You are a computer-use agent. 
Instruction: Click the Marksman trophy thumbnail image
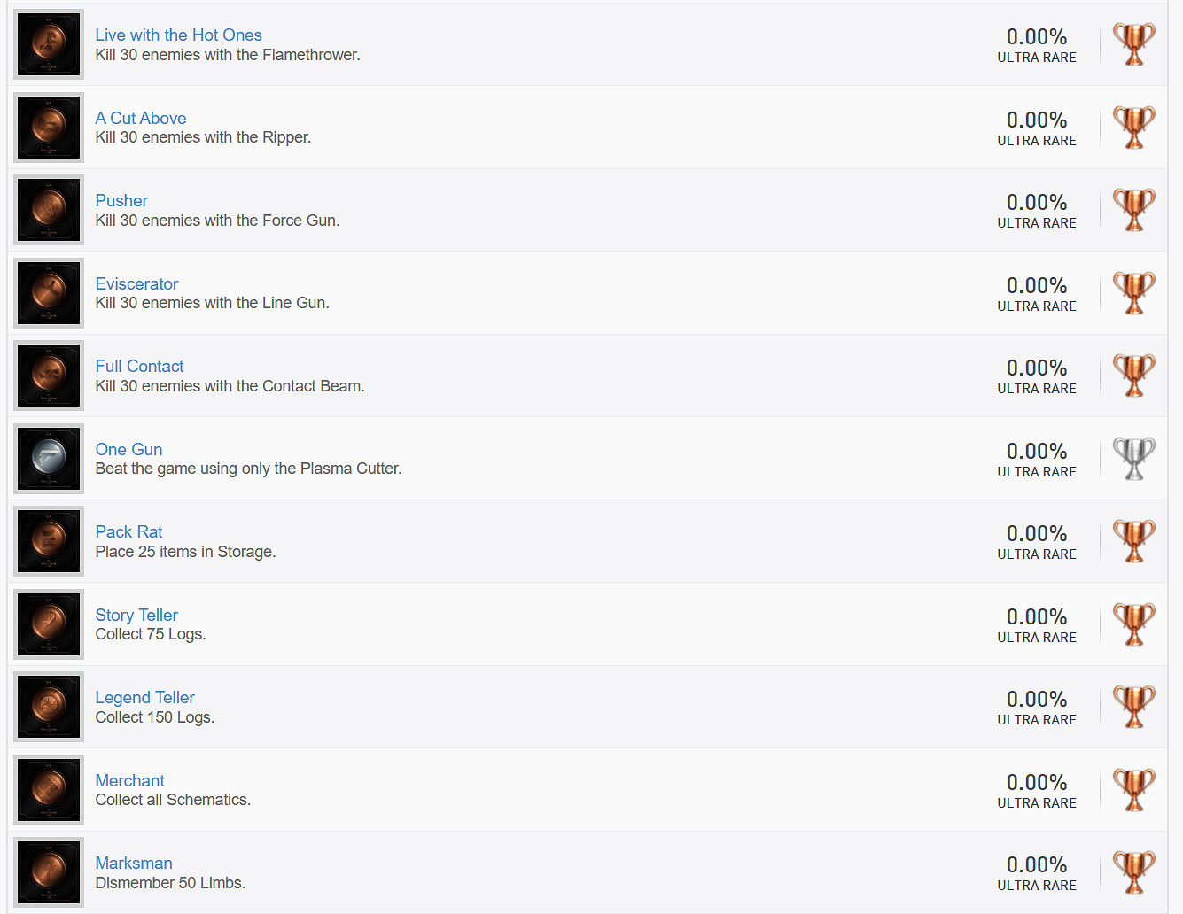click(x=49, y=872)
